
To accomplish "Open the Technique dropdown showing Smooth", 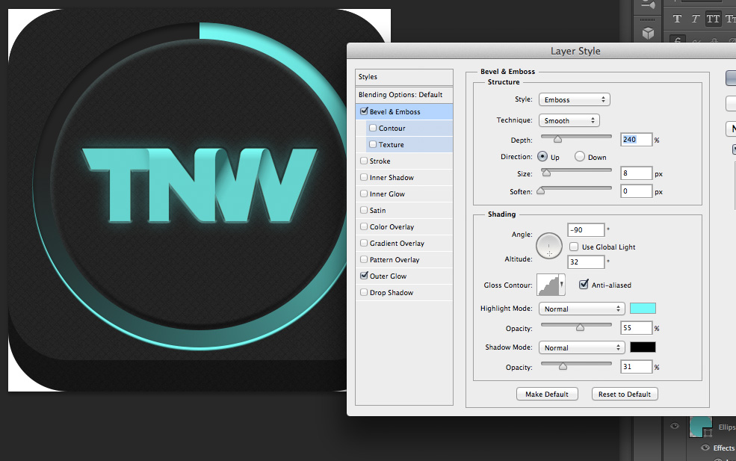I will coord(569,120).
